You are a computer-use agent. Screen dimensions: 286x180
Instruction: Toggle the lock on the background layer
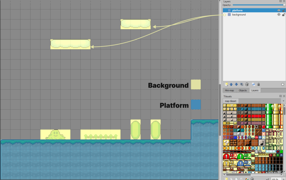pyautogui.click(x=283, y=15)
